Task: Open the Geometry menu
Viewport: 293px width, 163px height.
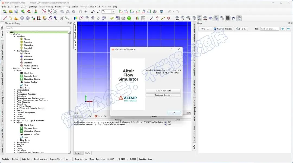Action: click(106, 7)
